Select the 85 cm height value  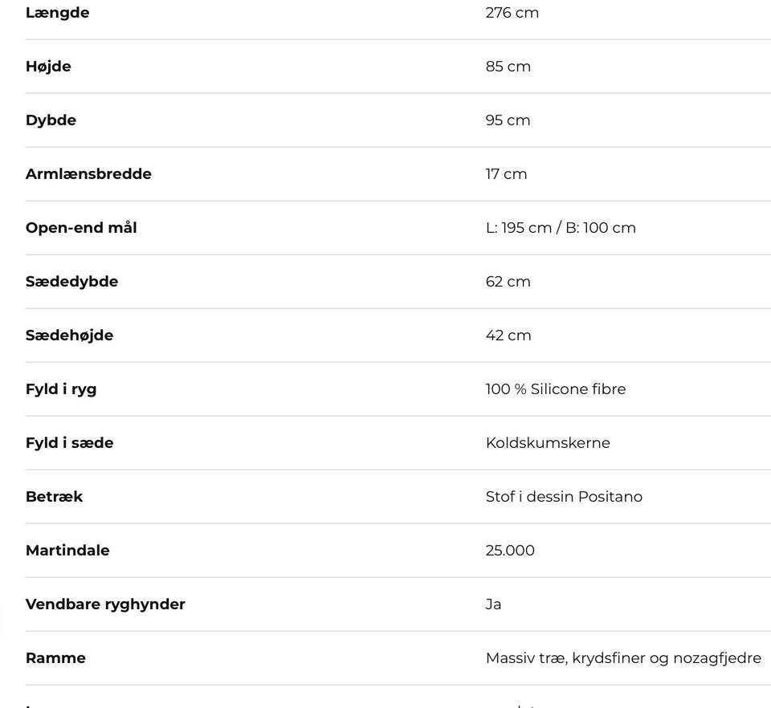pos(508,67)
